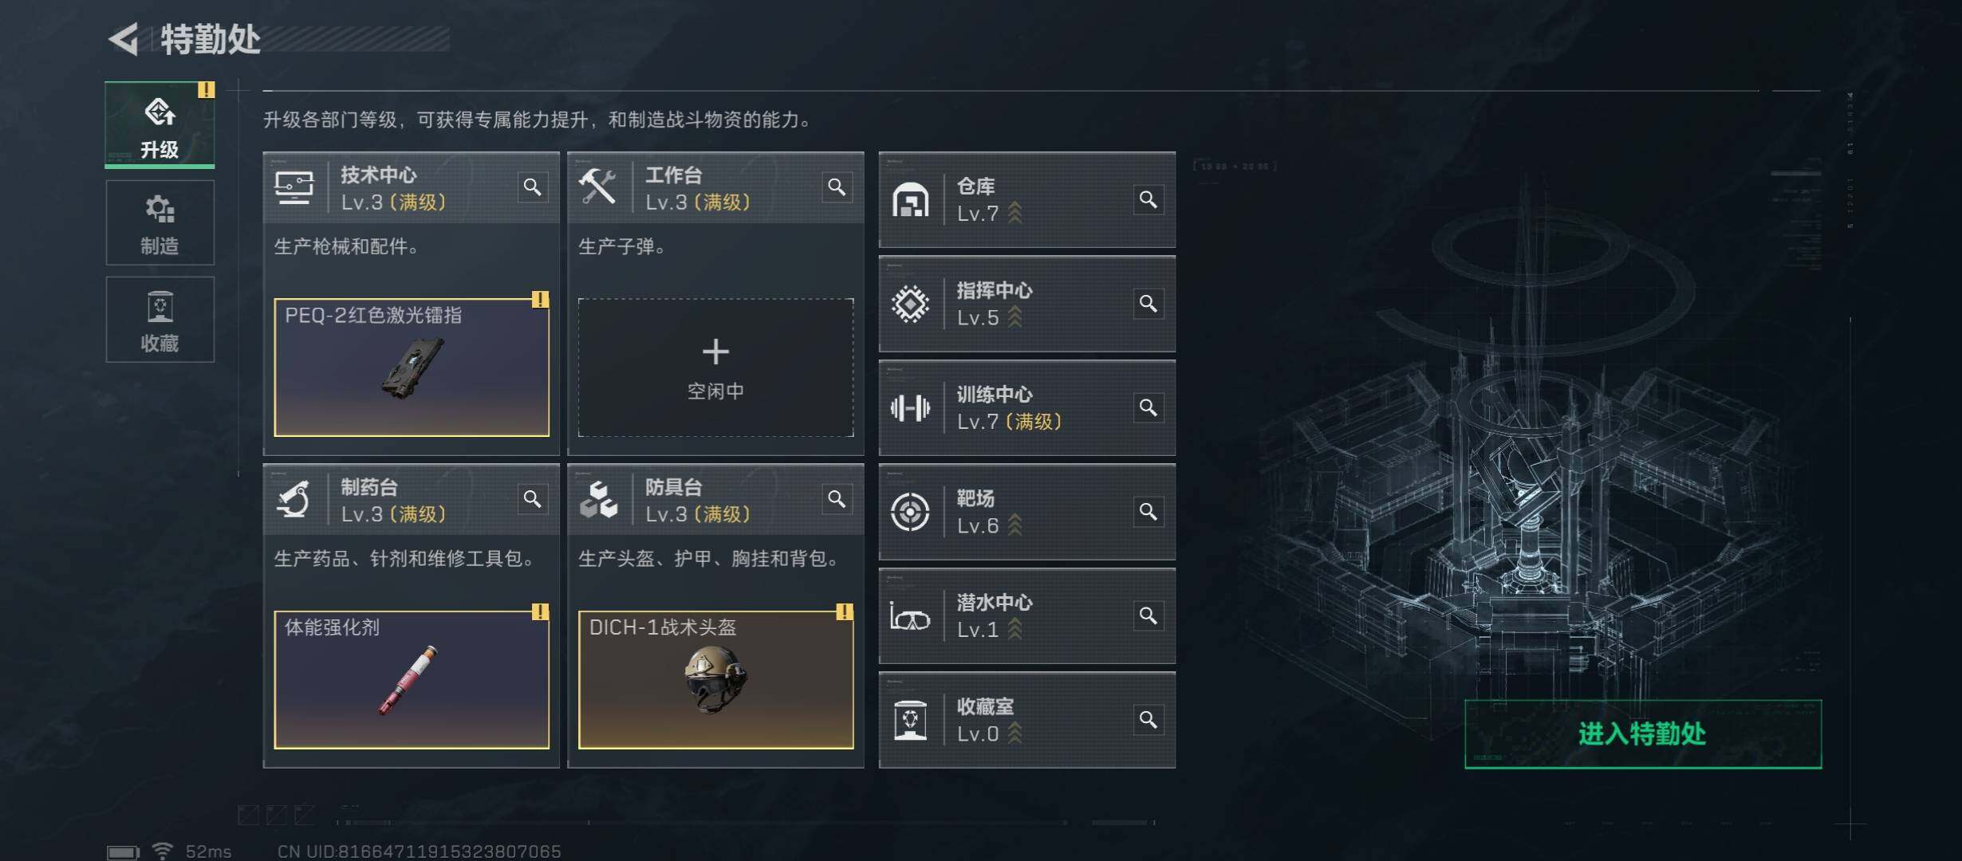Image resolution: width=1962 pixels, height=861 pixels.
Task: Select the DICH-1战术头盔 item card
Action: [x=715, y=680]
